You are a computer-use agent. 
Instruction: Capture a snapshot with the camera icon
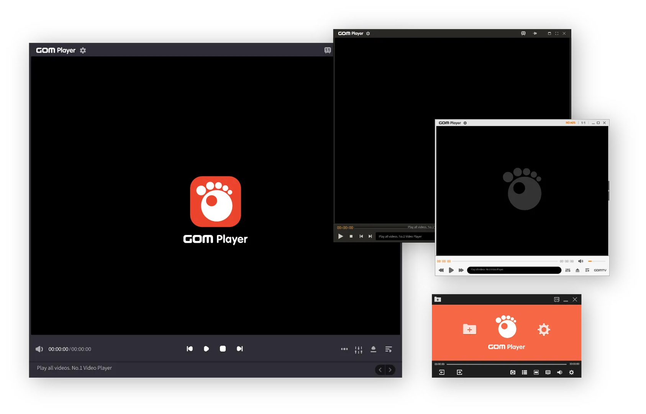tap(513, 372)
